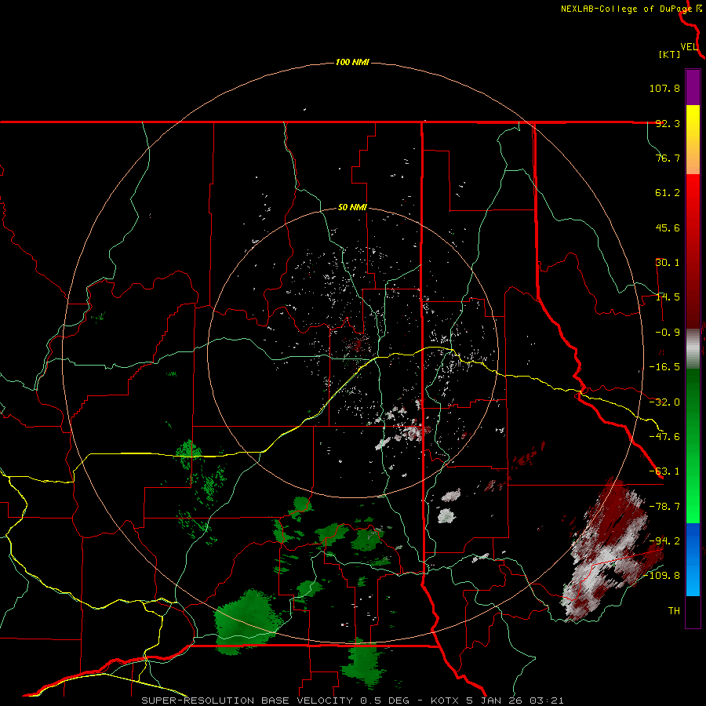This screenshot has height=706, width=706.
Task: Click the -0.9 velocity scale value
Action: [x=668, y=333]
